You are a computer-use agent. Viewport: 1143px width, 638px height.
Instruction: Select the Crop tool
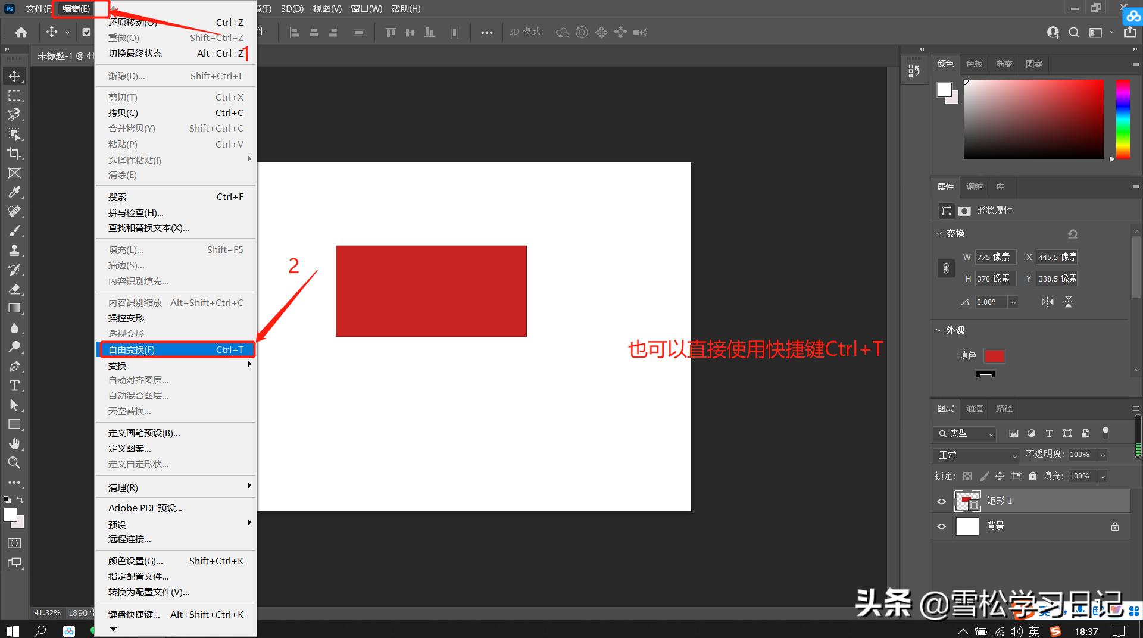[14, 154]
